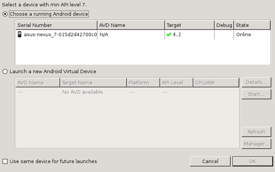The image size is (275, 172).
Task: Select 'Choose a running Android device' radio
Action: click(x=5, y=14)
